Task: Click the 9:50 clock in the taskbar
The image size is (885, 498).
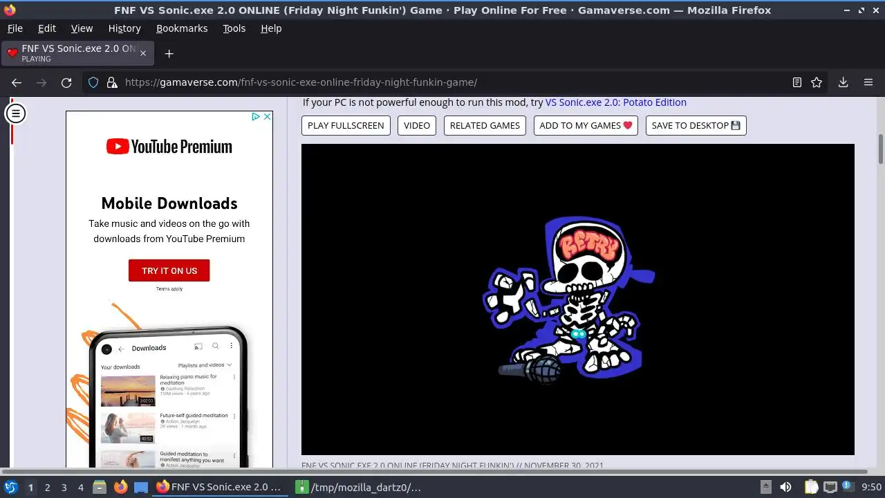Action: tap(871, 487)
